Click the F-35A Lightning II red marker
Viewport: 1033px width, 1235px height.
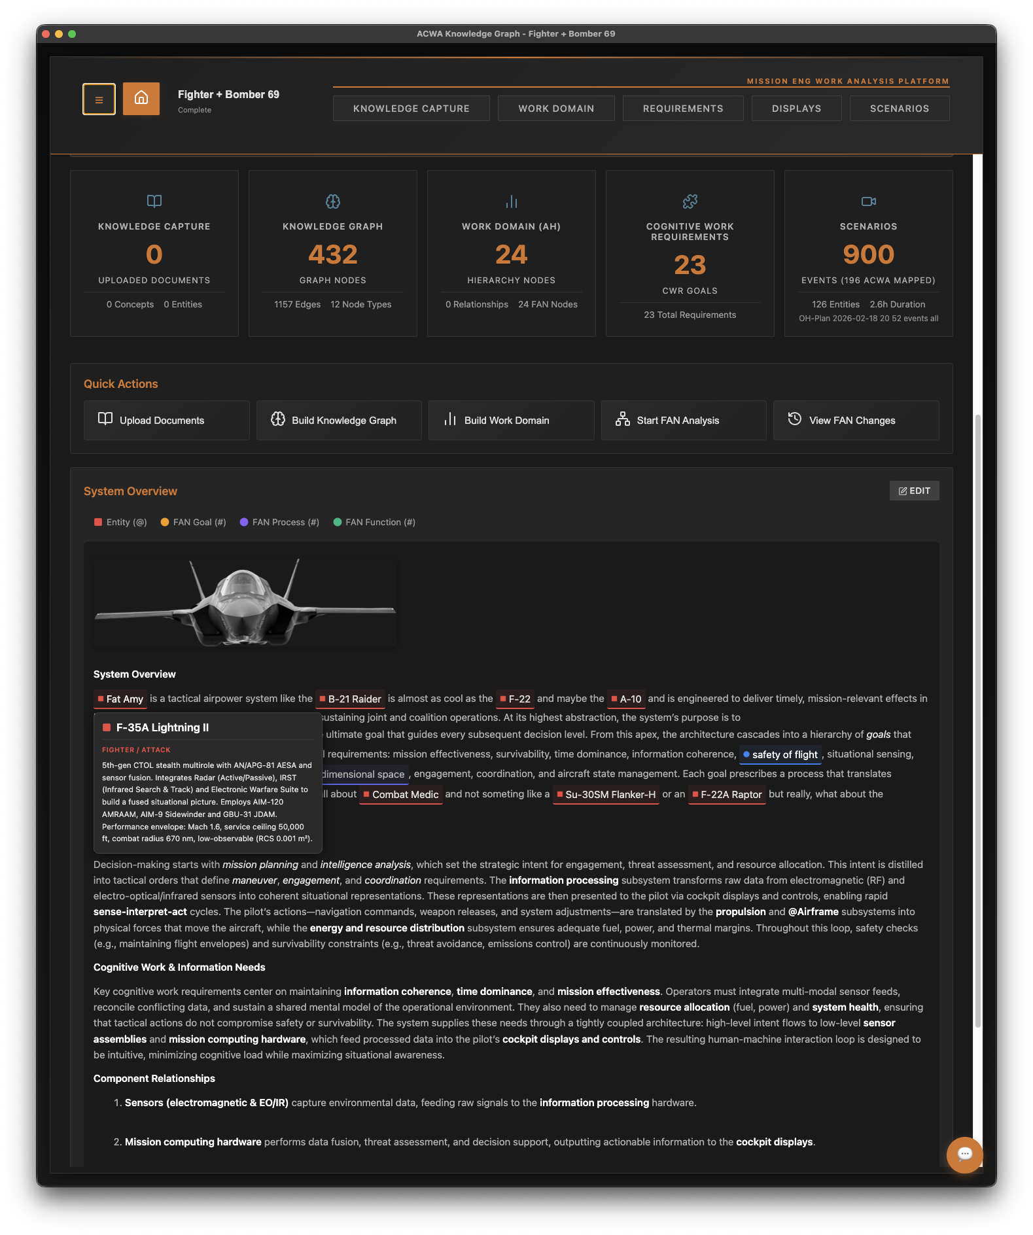107,727
